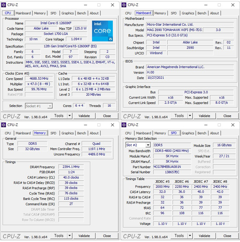Click Close button in the Mainboard window
Screen dimensions: 240x242
(x=227, y=116)
